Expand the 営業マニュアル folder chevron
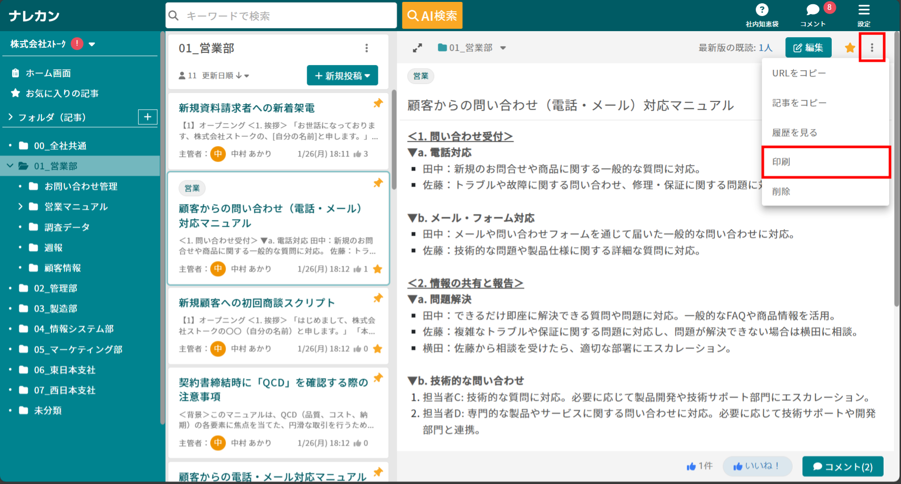Image resolution: width=901 pixels, height=484 pixels. [x=20, y=206]
